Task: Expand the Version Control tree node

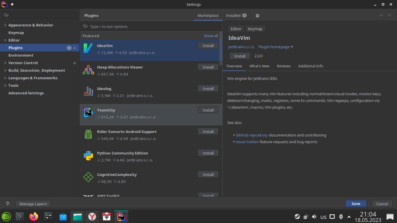Action: [5, 63]
